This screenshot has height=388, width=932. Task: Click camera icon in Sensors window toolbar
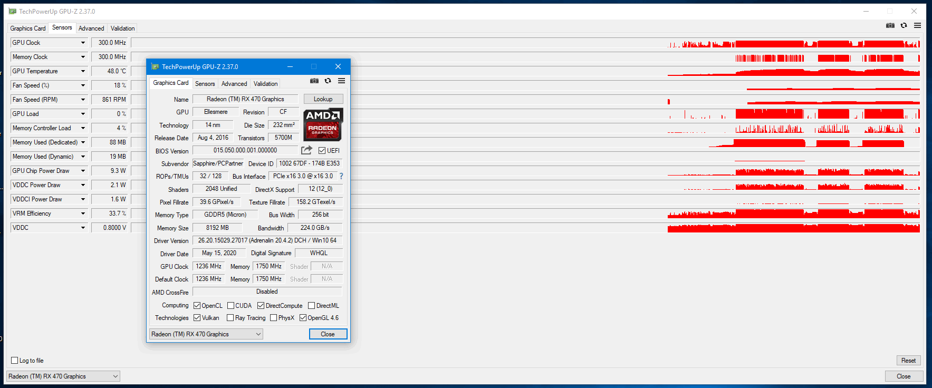[890, 25]
